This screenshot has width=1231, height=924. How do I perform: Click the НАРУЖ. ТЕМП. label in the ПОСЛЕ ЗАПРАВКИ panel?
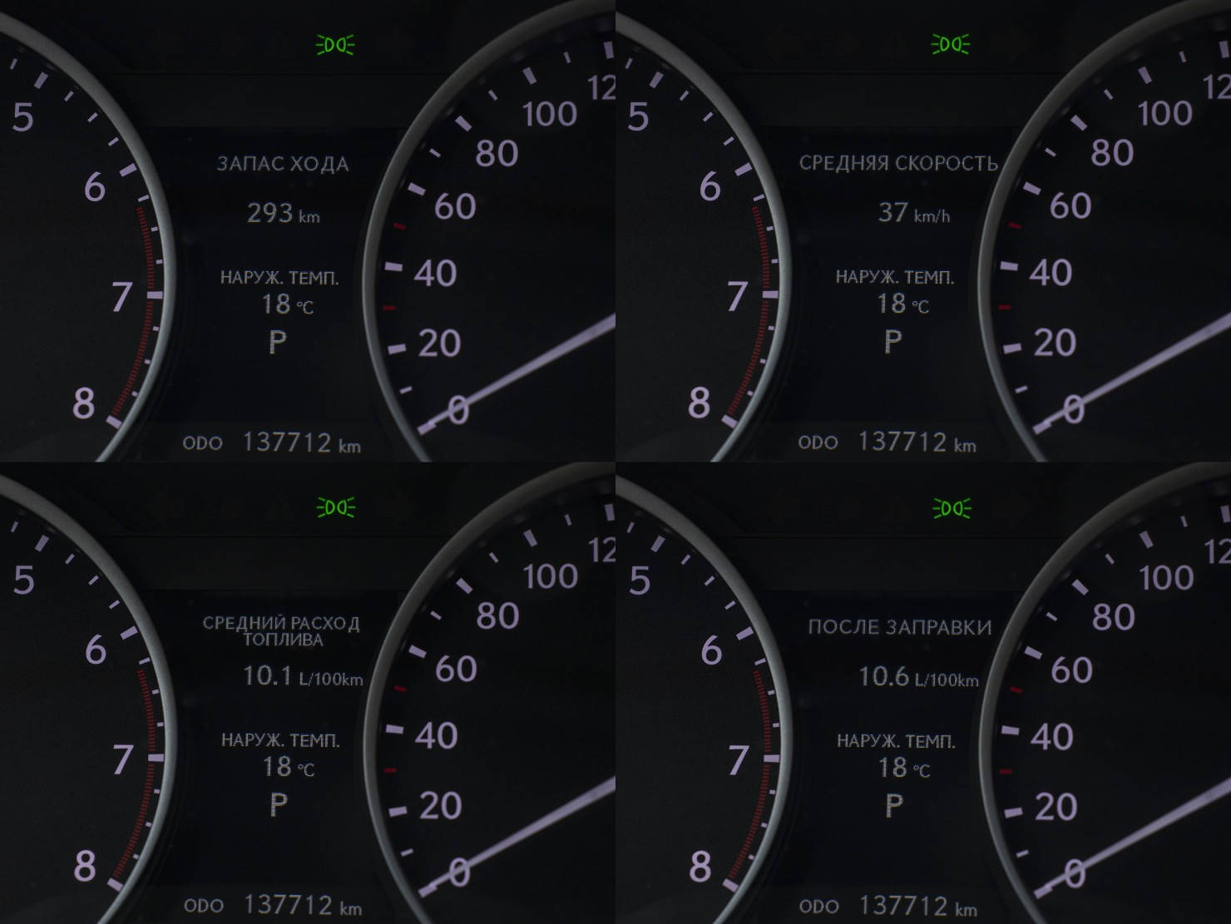click(896, 741)
